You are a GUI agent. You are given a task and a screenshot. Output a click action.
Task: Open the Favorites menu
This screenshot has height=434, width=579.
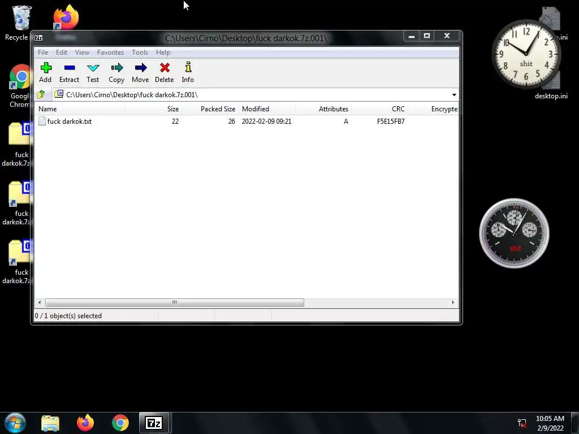click(x=110, y=53)
